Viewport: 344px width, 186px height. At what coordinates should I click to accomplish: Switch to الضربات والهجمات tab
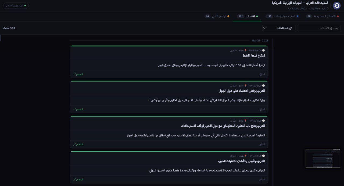point(284,16)
